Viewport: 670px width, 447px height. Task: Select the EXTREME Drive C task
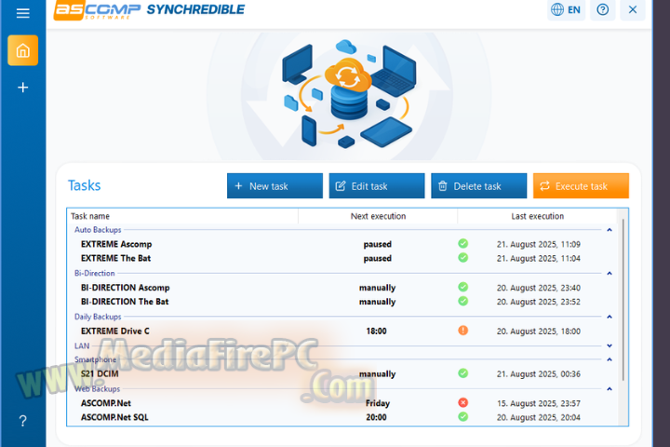[342, 332]
